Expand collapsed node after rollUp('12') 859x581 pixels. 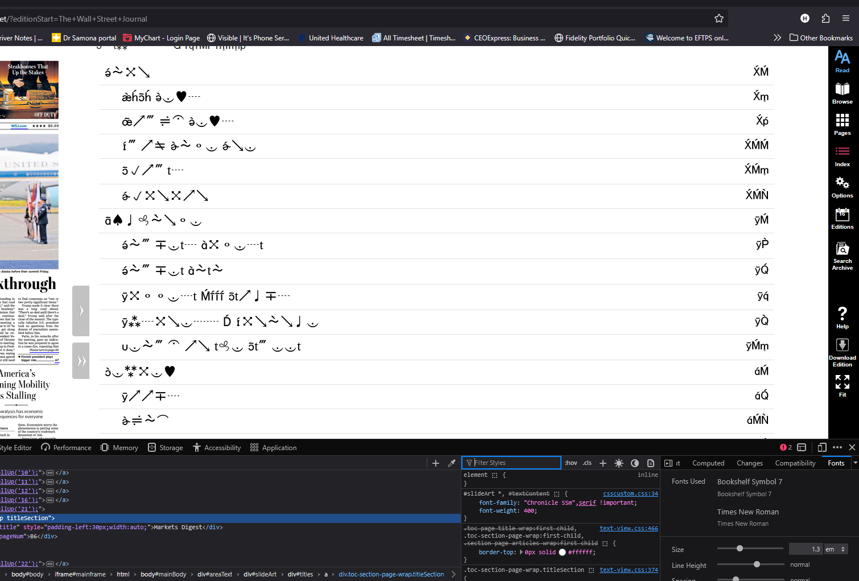coord(50,491)
